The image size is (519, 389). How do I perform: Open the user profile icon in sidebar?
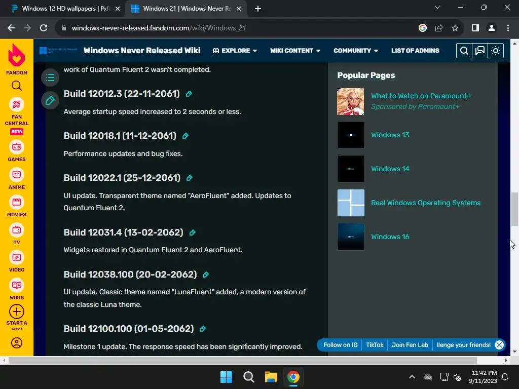click(17, 343)
